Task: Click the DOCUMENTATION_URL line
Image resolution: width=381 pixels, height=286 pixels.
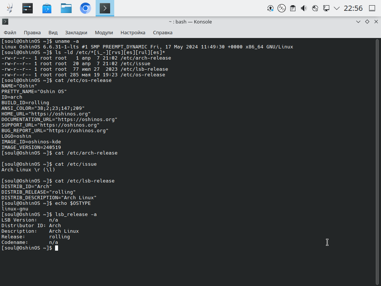Action: pos(59,120)
